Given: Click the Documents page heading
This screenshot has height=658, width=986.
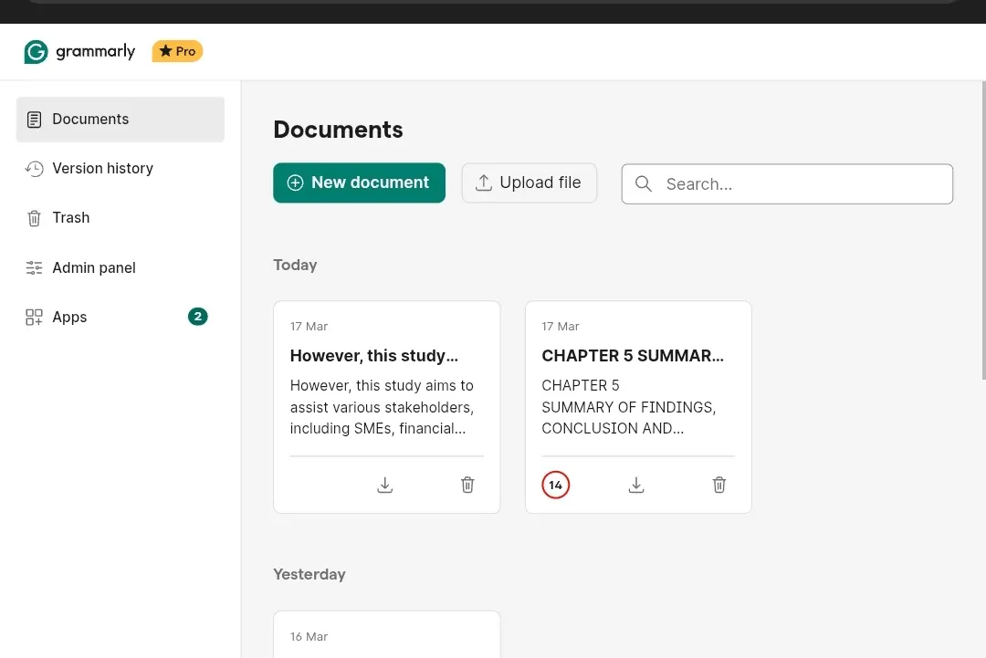Looking at the screenshot, I should pyautogui.click(x=339, y=130).
